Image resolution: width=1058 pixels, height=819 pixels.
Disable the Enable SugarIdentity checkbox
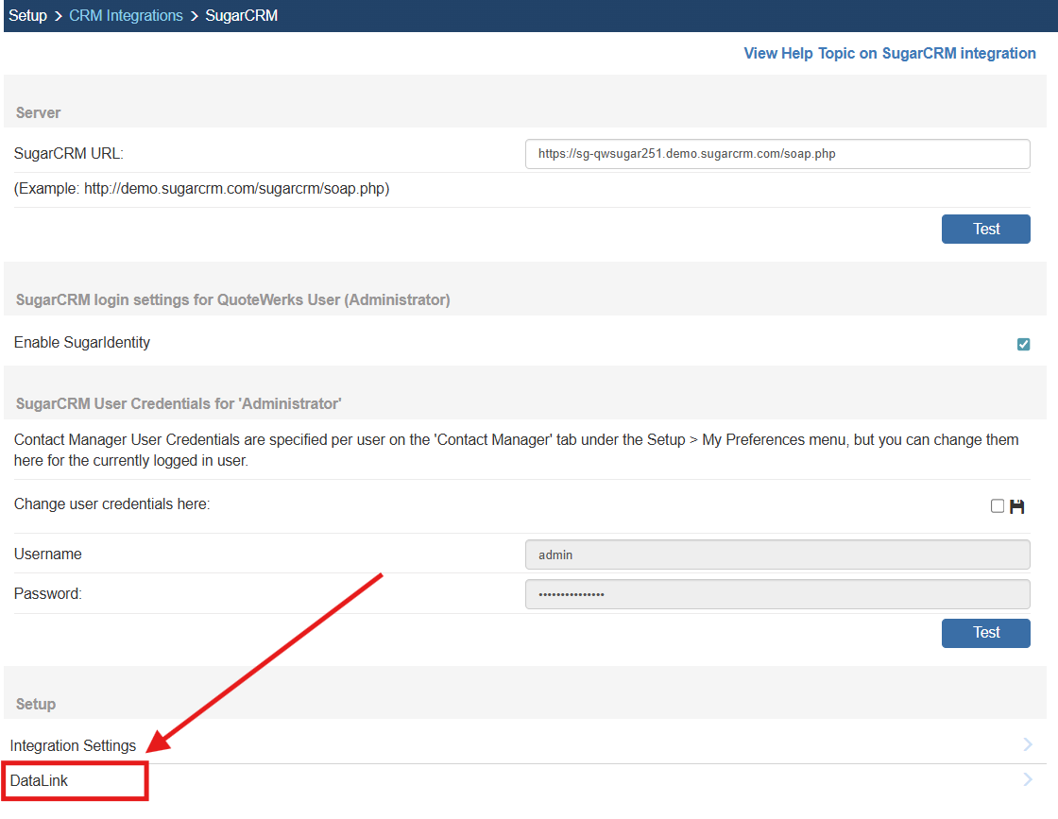tap(1023, 344)
